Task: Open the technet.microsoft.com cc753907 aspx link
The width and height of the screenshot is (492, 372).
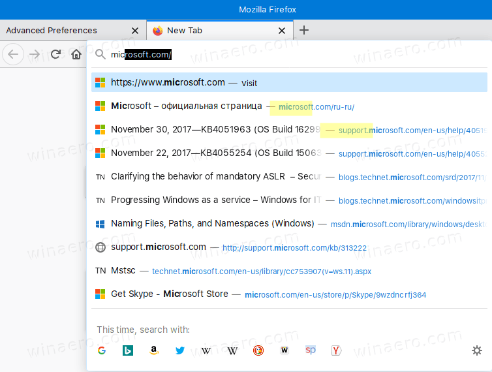Action: coord(262,271)
